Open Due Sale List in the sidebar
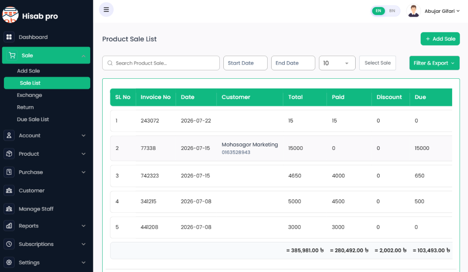468x272 pixels. coord(33,119)
